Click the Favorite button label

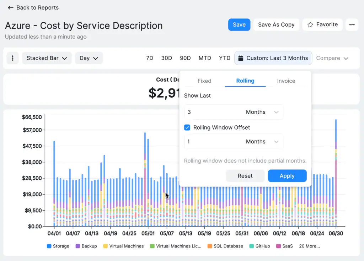[x=327, y=25]
